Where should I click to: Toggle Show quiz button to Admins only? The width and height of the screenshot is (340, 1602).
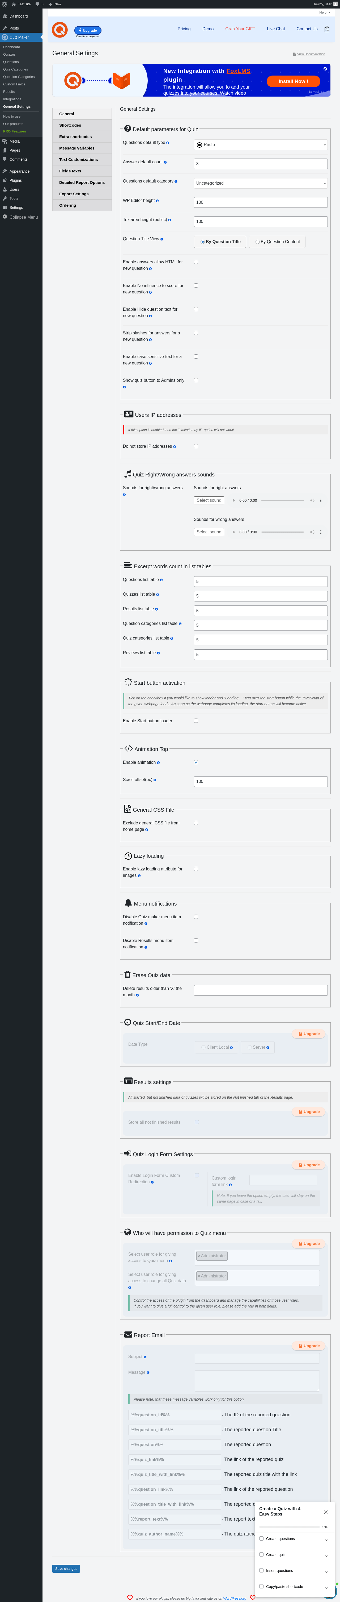click(196, 380)
